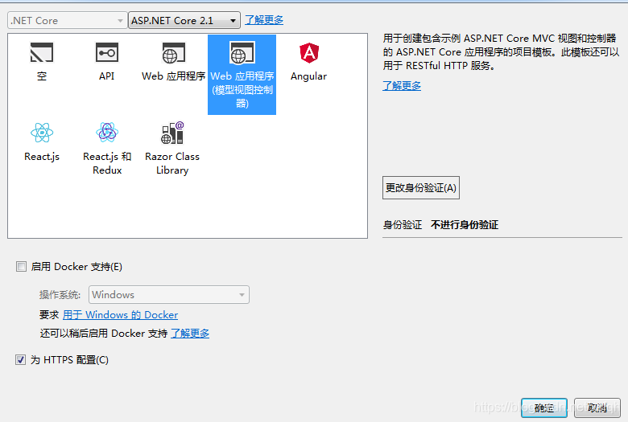This screenshot has height=422, width=628.
Task: Follow the 用于 Windows 的 Docker link
Action: (120, 315)
